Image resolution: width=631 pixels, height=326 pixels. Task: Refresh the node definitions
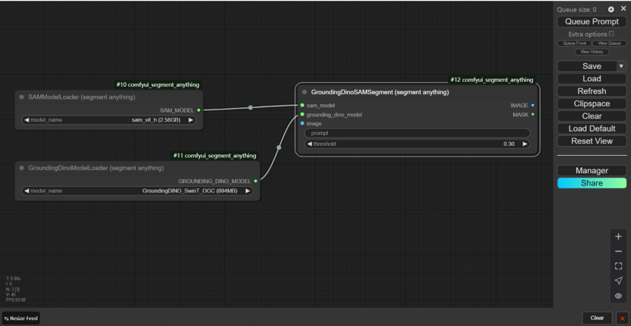click(591, 91)
